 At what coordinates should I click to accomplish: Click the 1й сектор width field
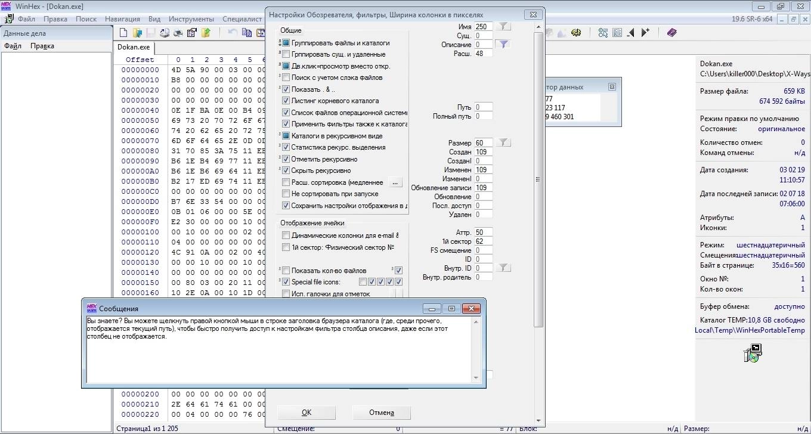click(484, 241)
